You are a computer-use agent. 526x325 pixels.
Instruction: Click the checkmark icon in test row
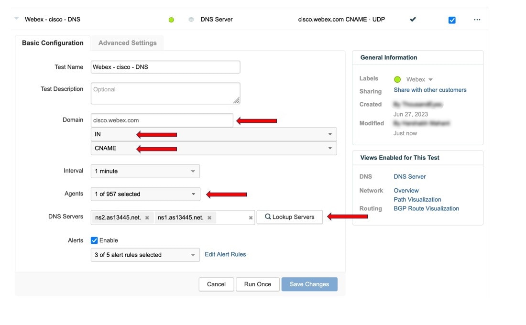pyautogui.click(x=413, y=19)
